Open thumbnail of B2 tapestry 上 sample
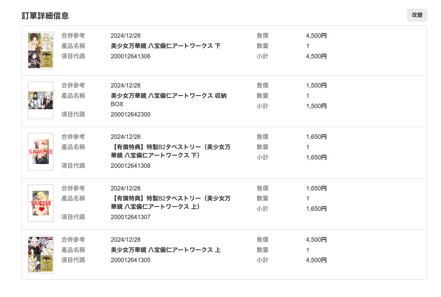The image size is (441, 297). 41,203
